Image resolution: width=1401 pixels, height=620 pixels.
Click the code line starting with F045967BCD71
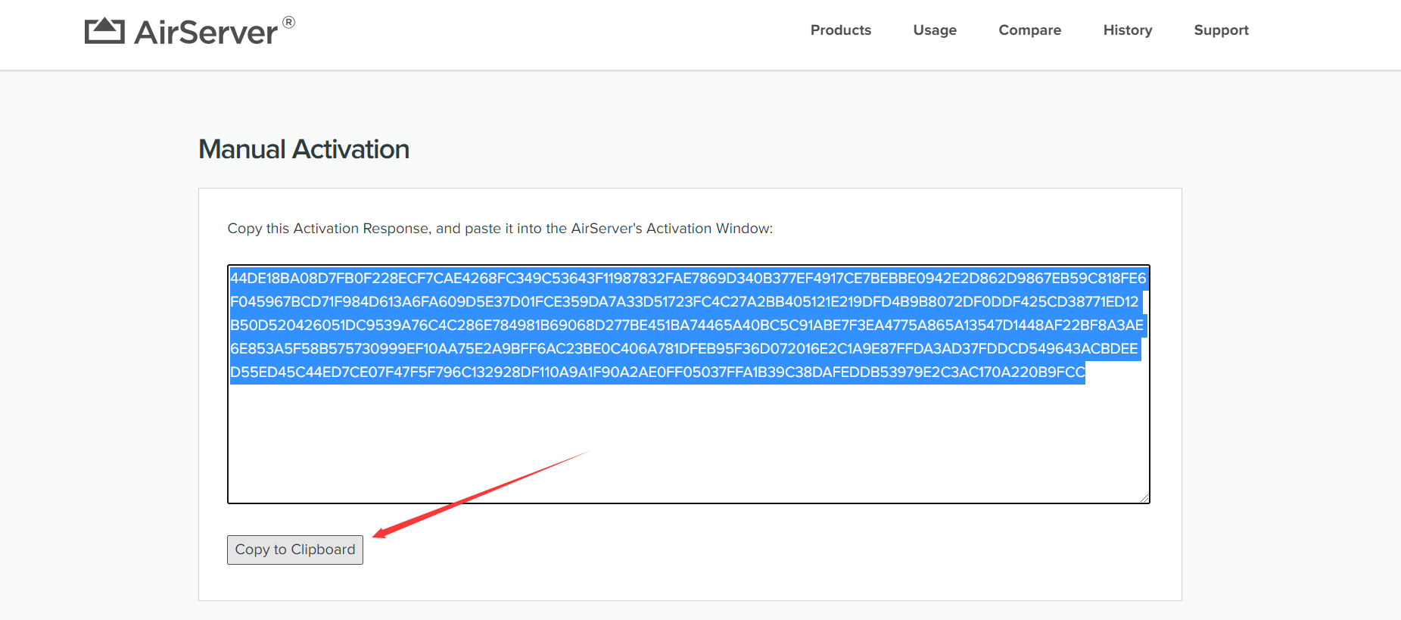click(684, 302)
